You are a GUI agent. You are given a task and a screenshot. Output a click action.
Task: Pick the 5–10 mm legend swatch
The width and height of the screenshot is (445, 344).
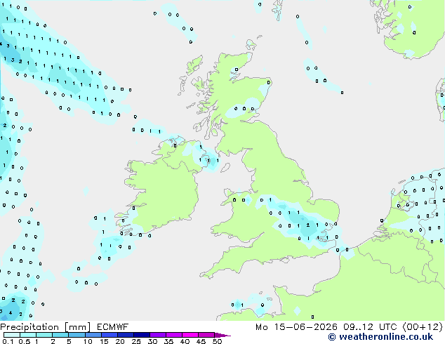pos(77,335)
